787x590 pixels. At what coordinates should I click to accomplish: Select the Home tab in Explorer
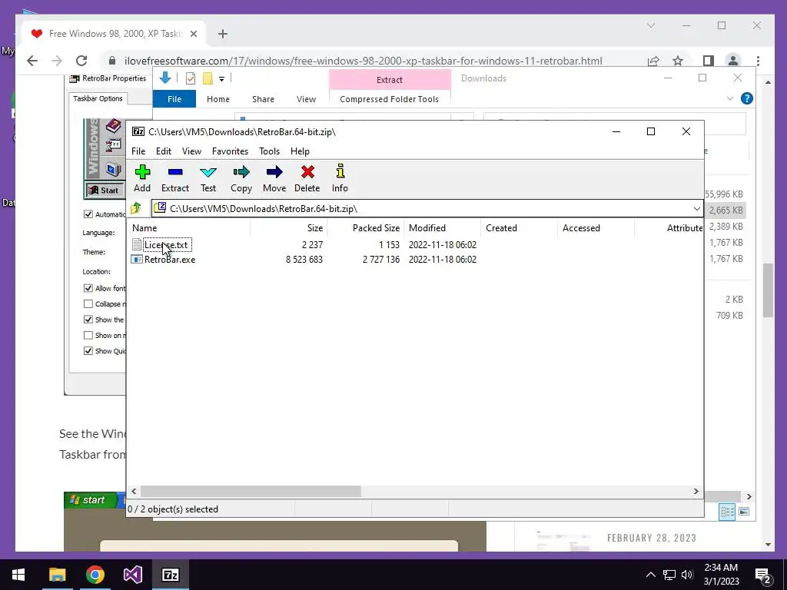pyautogui.click(x=218, y=99)
